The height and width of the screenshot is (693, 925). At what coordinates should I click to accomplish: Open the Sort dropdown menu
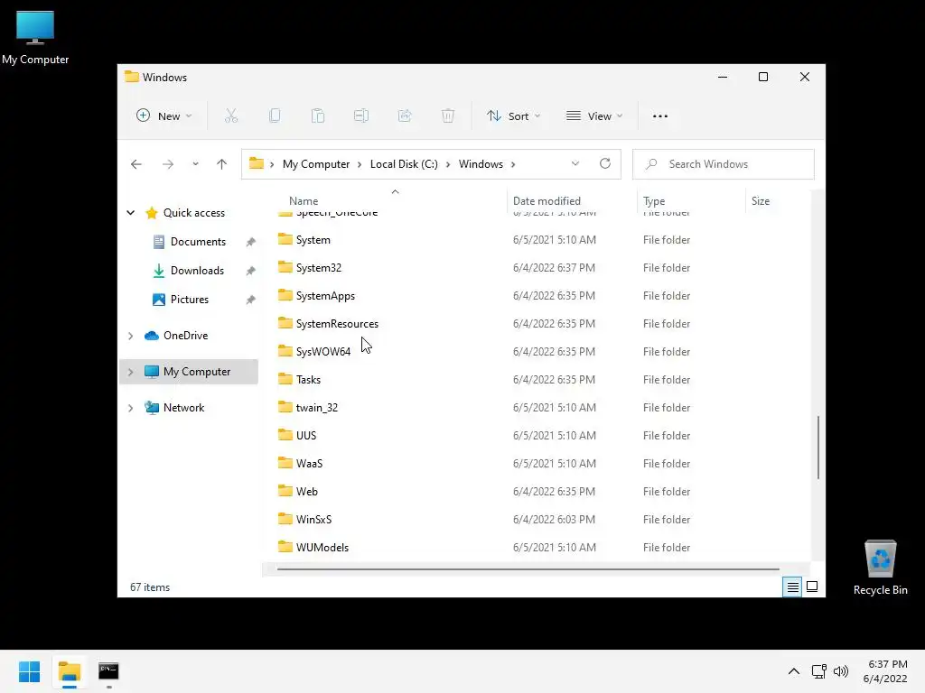(513, 116)
